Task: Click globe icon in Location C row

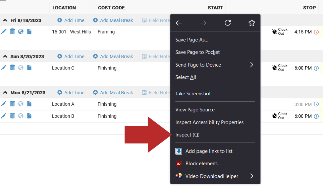Action: click(21, 68)
